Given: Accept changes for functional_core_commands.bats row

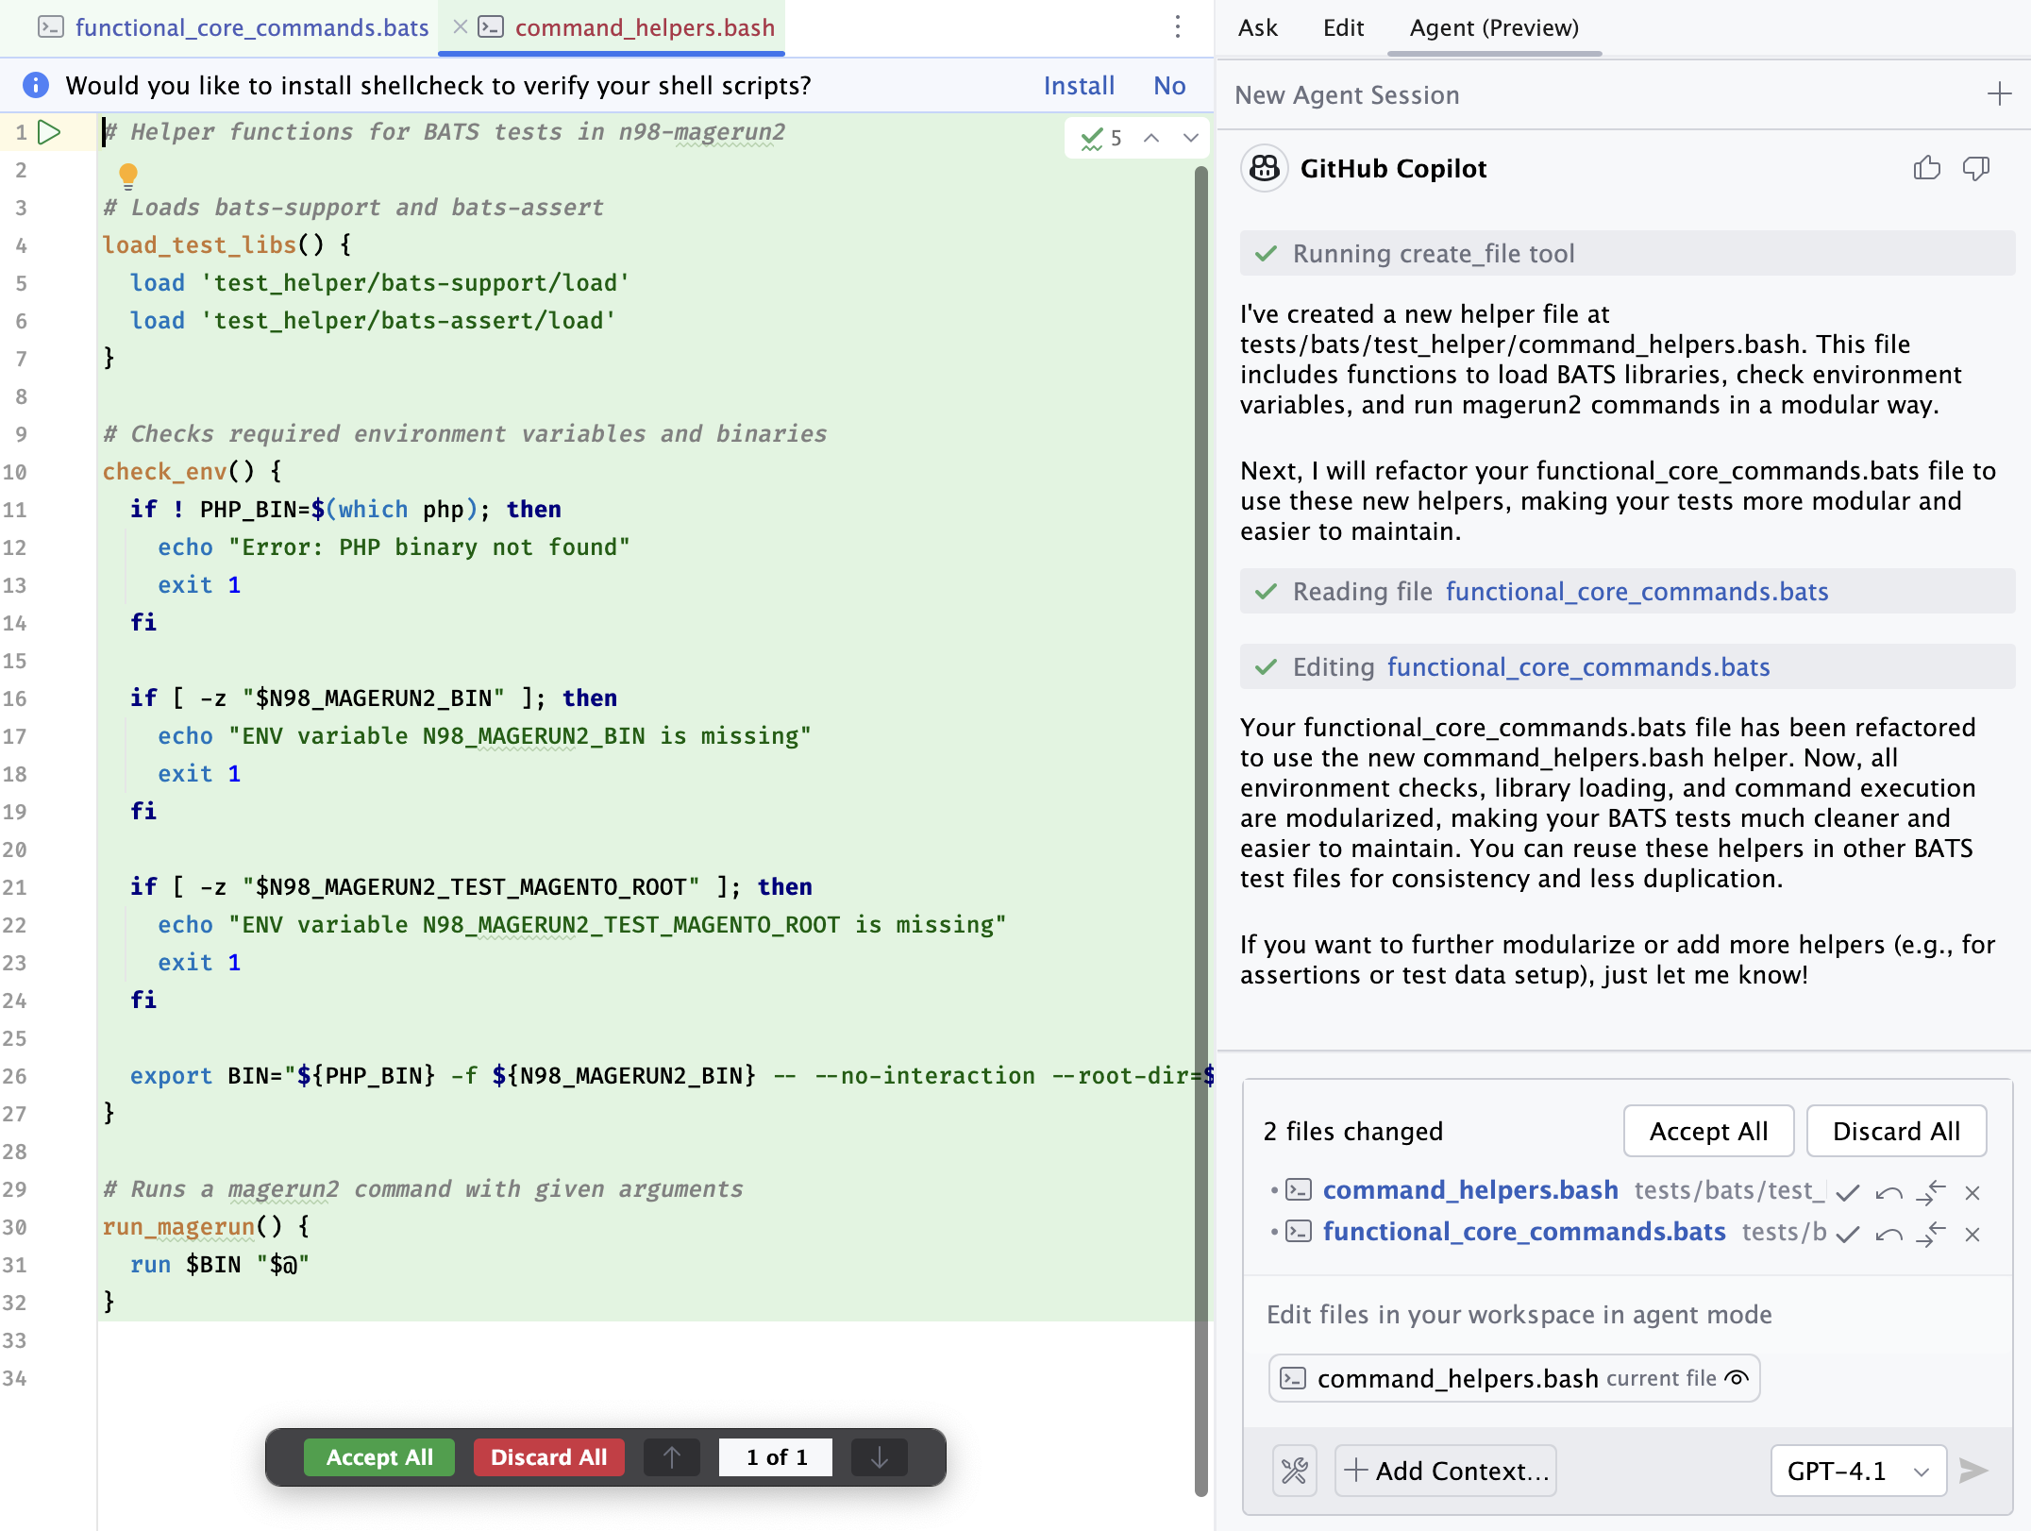Looking at the screenshot, I should click(1848, 1234).
